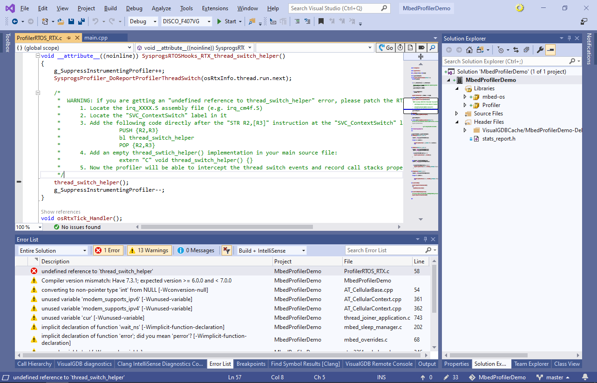Click the Undo arrow icon
This screenshot has height=383, width=597.
point(95,21)
